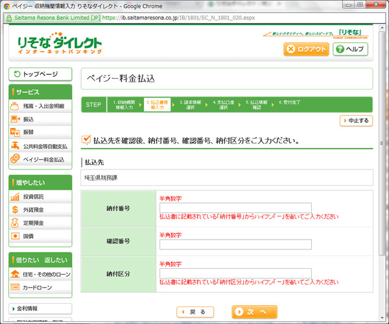Click the 次へ next button

coord(254,312)
